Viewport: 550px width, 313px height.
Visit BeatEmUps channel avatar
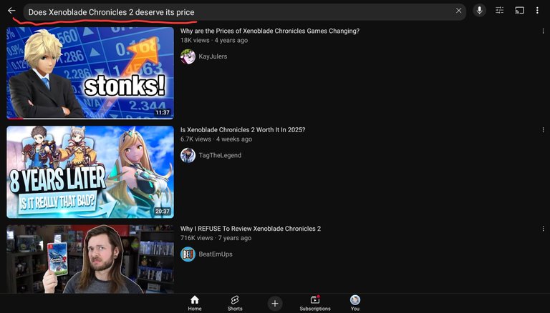(x=188, y=254)
